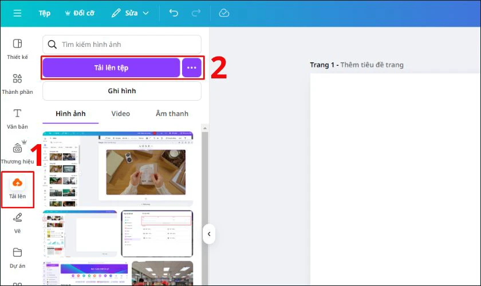Open the Tải lên uploads panel

pos(18,189)
